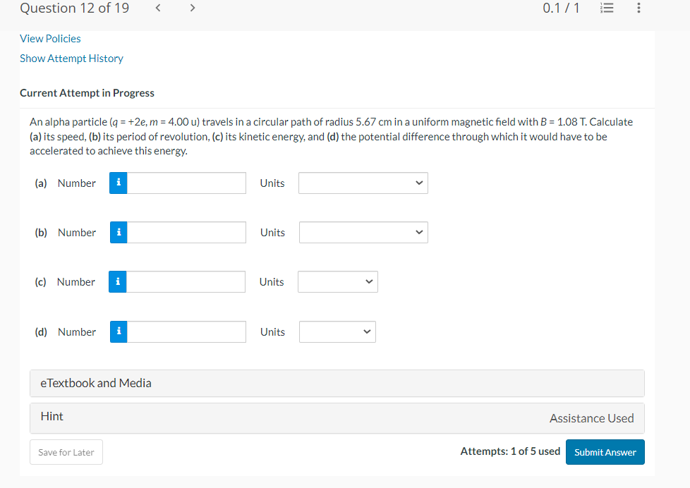Focus the Number field for part (b)
This screenshot has width=690, height=488.
186,232
